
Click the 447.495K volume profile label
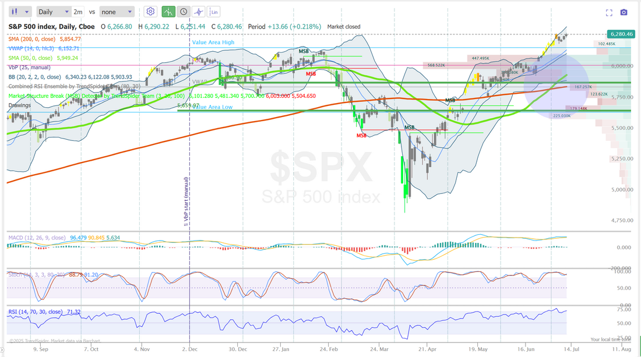[480, 58]
